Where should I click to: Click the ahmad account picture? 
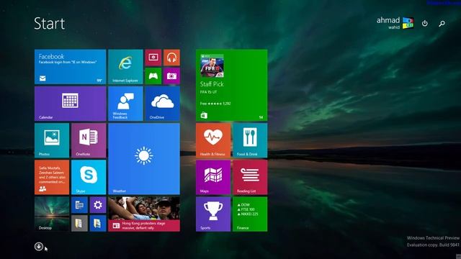click(x=408, y=23)
